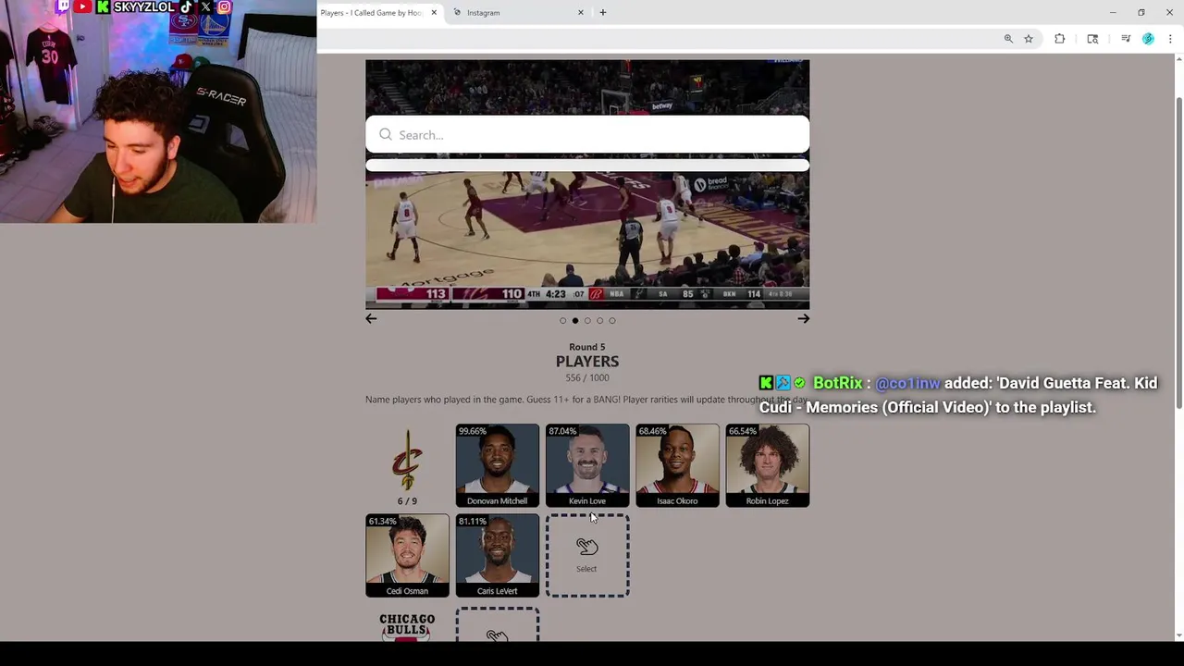
Task: Select the fifth carousel dot
Action: tap(612, 321)
